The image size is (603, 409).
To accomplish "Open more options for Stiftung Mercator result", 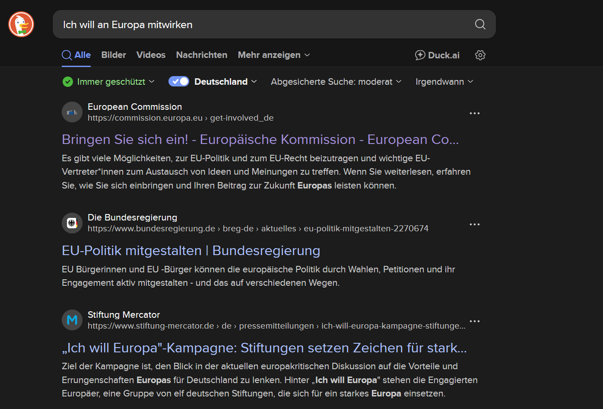I will click(x=474, y=321).
